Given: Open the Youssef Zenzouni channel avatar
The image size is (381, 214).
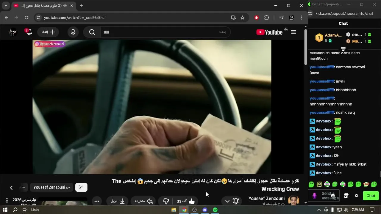Looking at the screenshot, I should tap(293, 201).
